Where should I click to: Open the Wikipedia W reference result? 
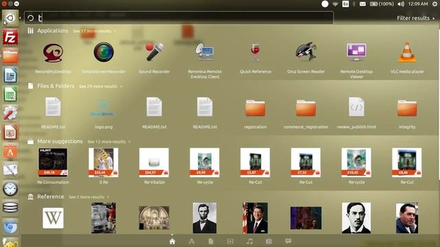click(x=53, y=218)
